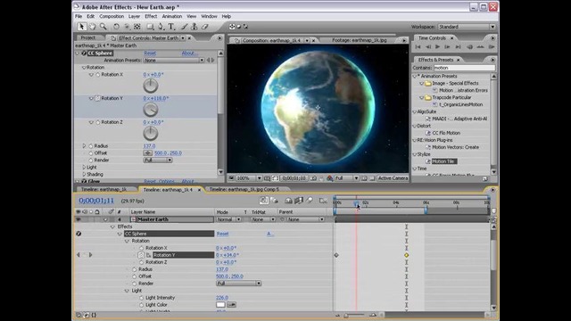The width and height of the screenshot is (571, 321).
Task: Select the Zoom magnifier tool
Action: click(x=103, y=27)
